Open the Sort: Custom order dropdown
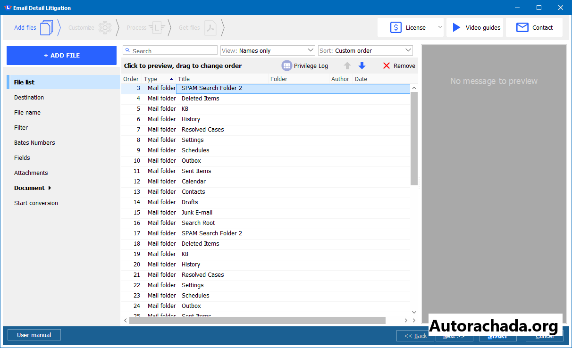Image resolution: width=572 pixels, height=348 pixels. click(x=365, y=50)
